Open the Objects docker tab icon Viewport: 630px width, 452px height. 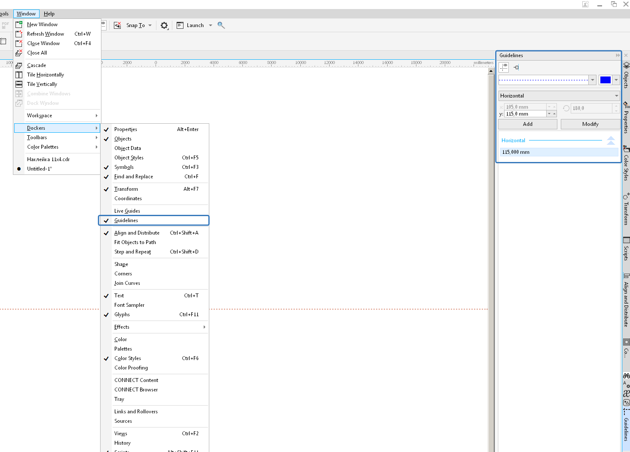click(626, 65)
